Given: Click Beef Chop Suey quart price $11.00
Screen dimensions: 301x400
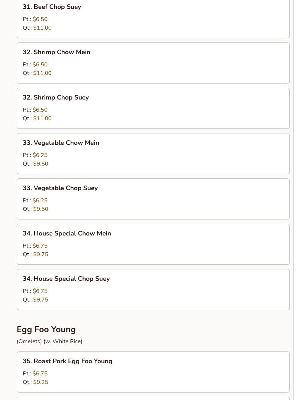Looking at the screenshot, I should [x=42, y=28].
